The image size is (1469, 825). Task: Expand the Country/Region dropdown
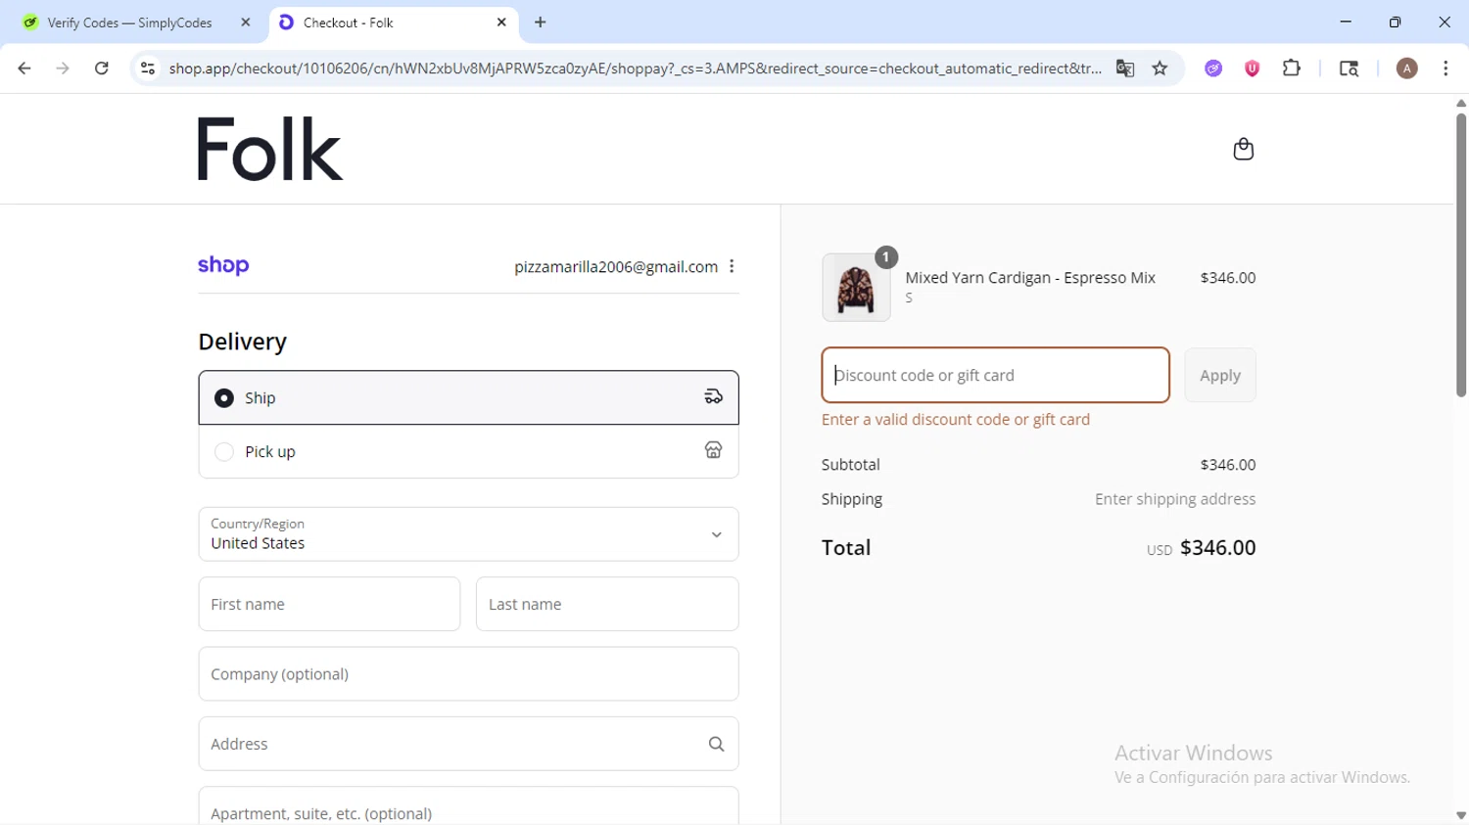[x=468, y=534]
